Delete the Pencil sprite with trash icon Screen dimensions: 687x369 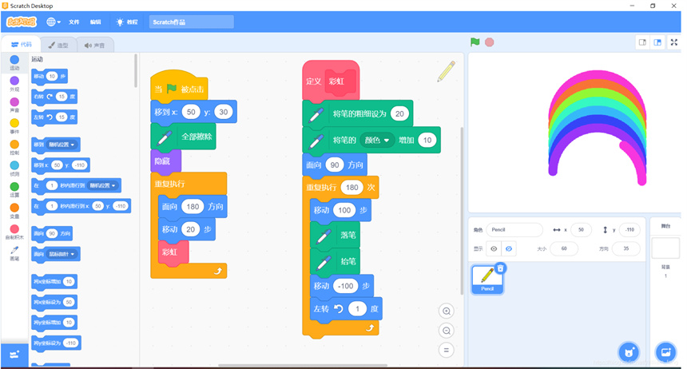click(500, 268)
